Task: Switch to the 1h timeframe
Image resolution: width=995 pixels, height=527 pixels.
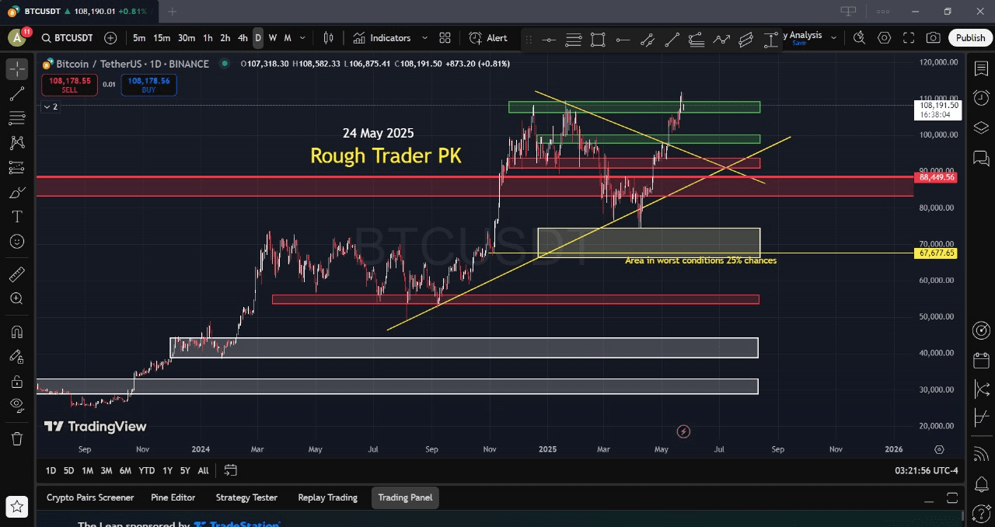Action: [208, 38]
